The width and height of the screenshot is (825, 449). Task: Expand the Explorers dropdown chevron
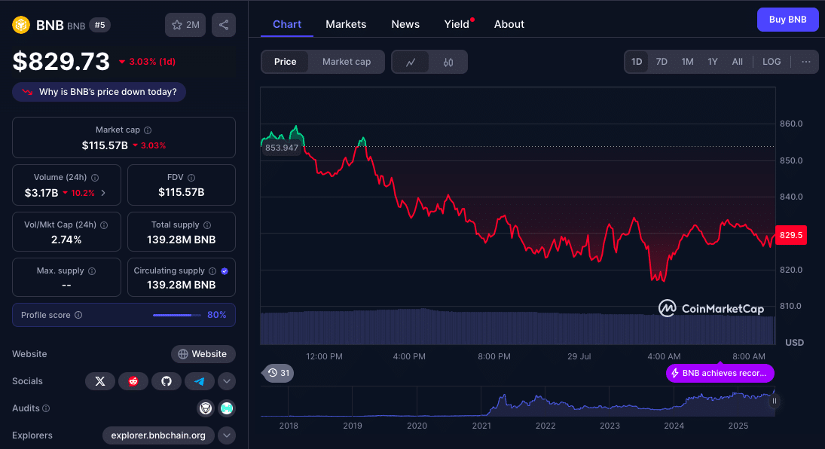coord(227,435)
